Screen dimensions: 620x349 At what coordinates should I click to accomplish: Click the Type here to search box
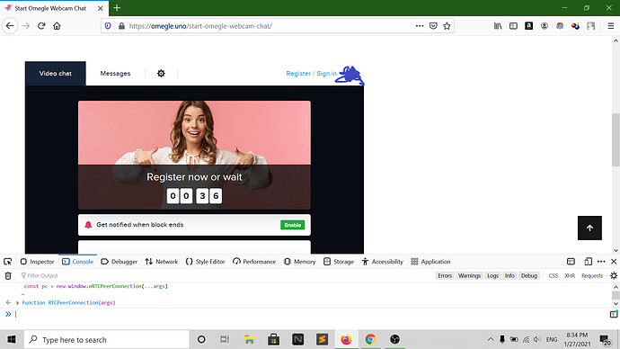(107, 339)
